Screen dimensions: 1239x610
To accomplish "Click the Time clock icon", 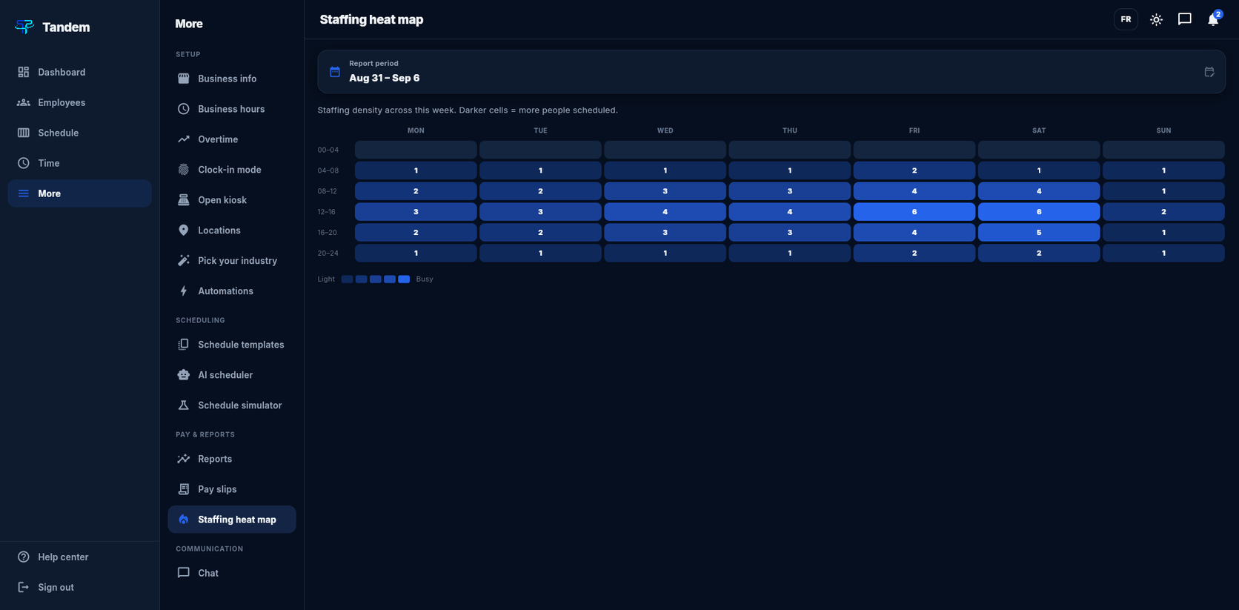I will pos(24,163).
